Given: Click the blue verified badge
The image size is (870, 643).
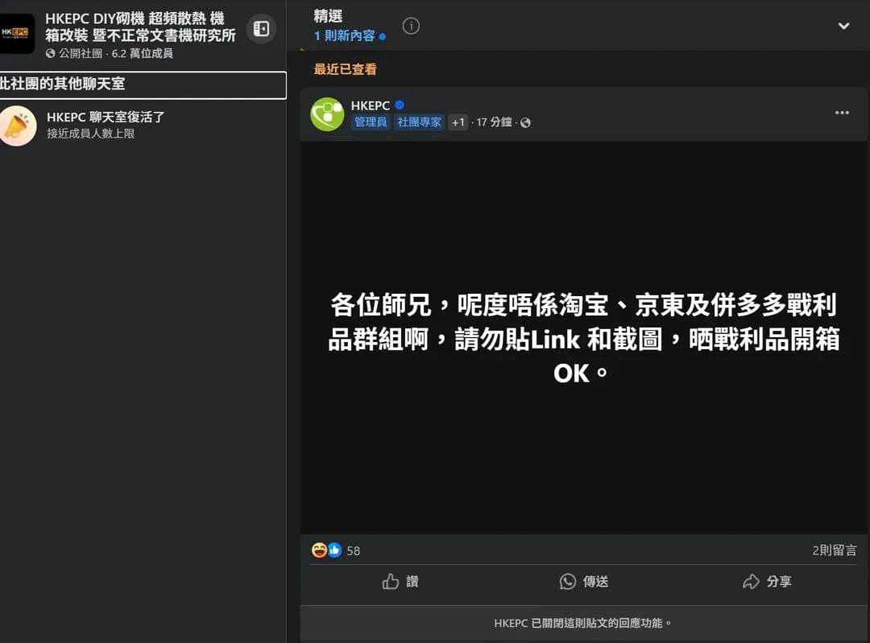Looking at the screenshot, I should click(x=400, y=105).
